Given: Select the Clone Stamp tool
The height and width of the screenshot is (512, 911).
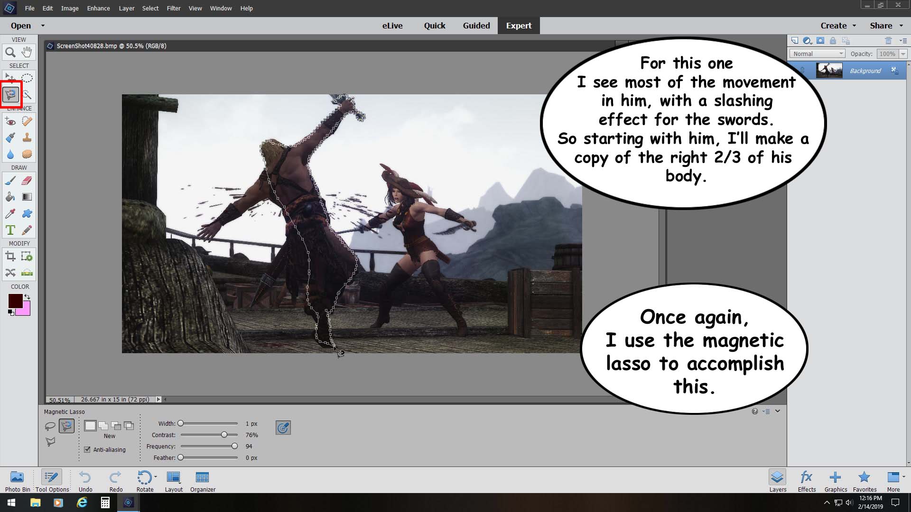Looking at the screenshot, I should click(27, 138).
